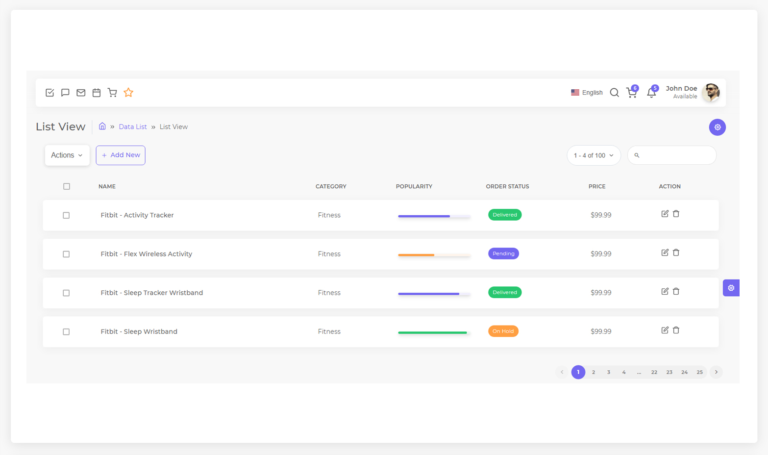This screenshot has width=768, height=455.
Task: Go to pagination page 24
Action: tap(685, 372)
